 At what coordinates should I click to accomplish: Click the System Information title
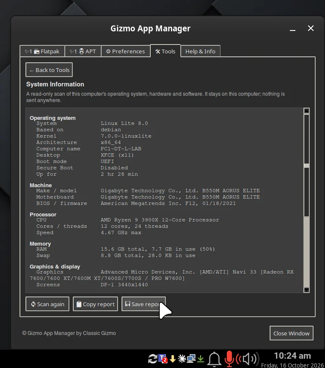pos(55,84)
